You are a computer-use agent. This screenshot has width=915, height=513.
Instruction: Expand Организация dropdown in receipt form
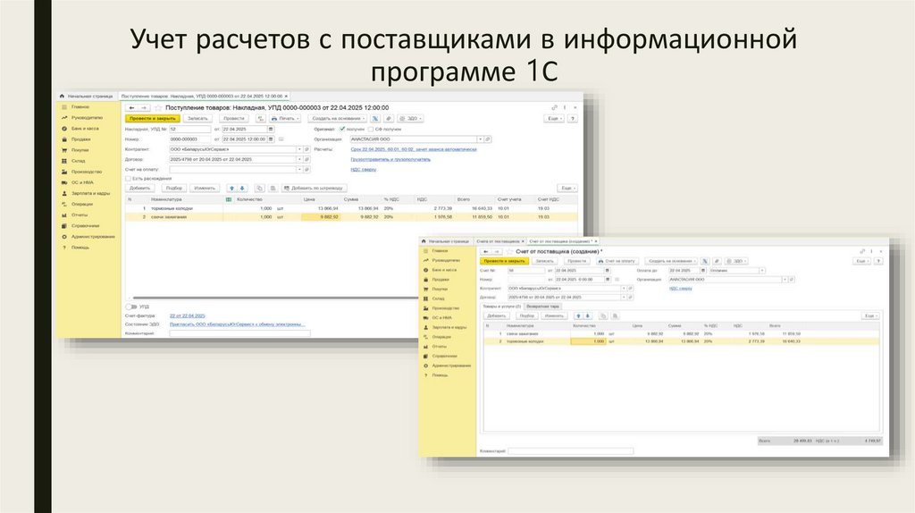click(480, 139)
